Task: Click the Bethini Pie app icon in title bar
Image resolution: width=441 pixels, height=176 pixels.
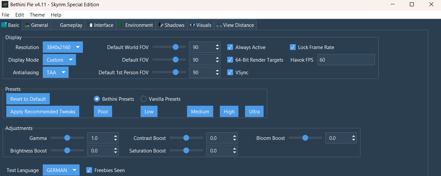Action: (5, 5)
